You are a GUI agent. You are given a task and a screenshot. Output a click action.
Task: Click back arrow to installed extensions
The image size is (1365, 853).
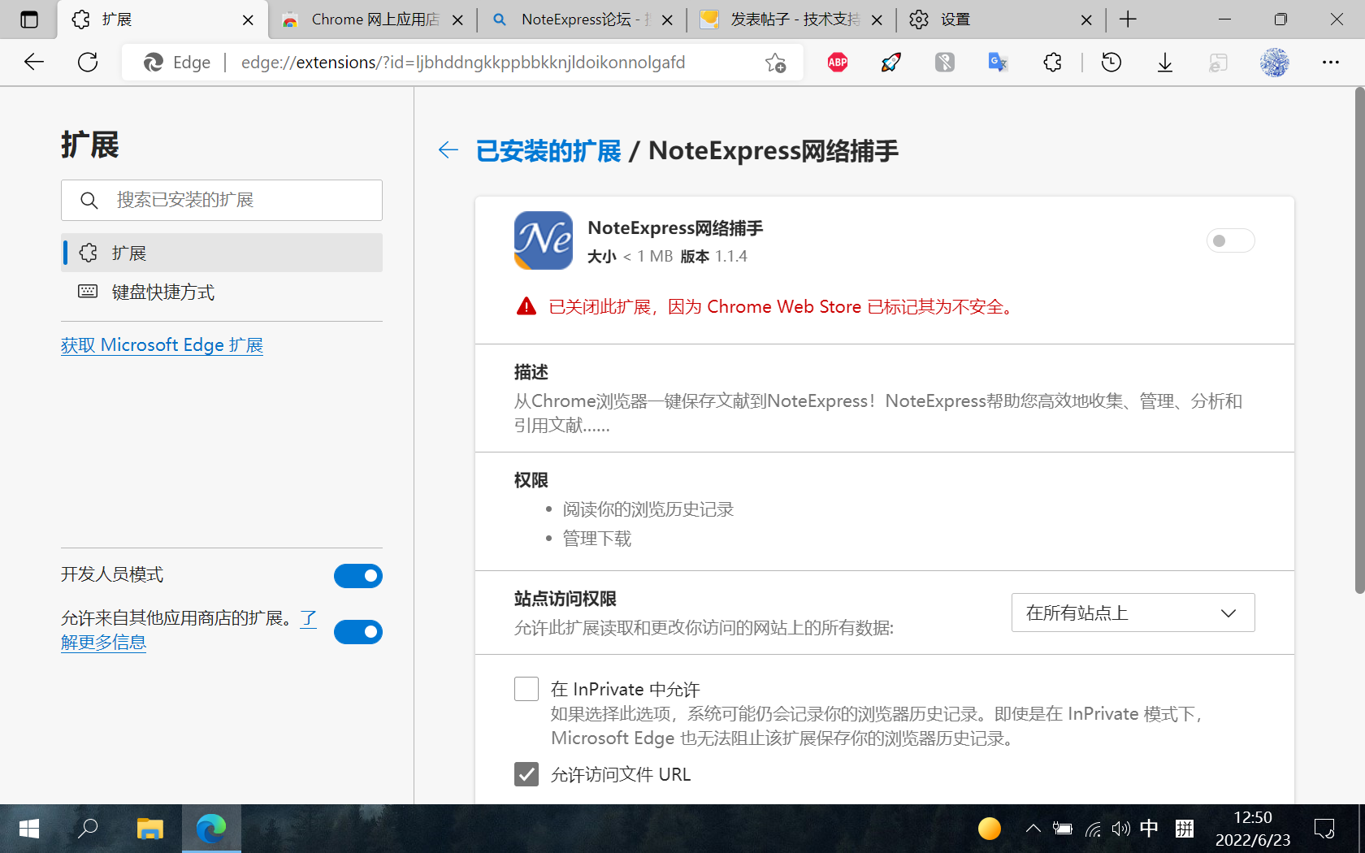click(448, 149)
